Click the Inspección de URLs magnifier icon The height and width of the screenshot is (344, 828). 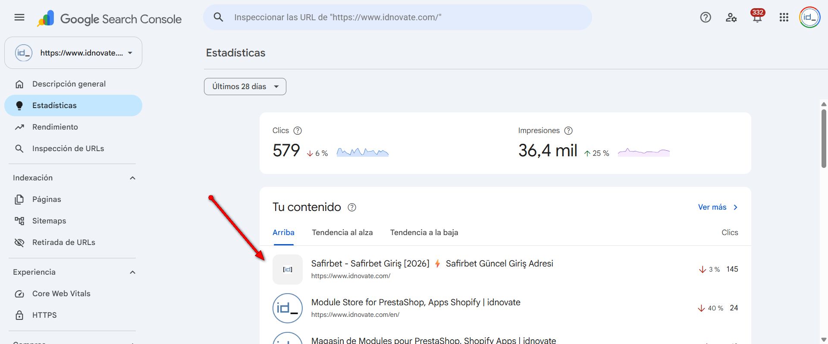[19, 149]
